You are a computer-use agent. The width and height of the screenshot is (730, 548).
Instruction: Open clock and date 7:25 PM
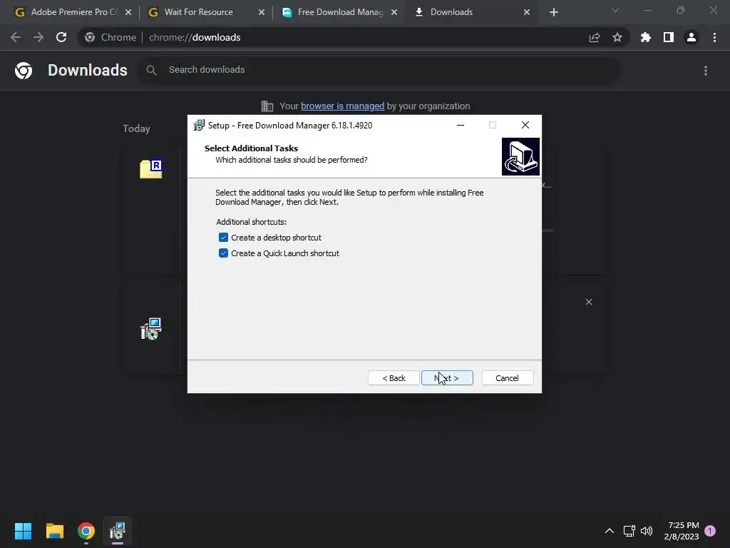(682, 531)
